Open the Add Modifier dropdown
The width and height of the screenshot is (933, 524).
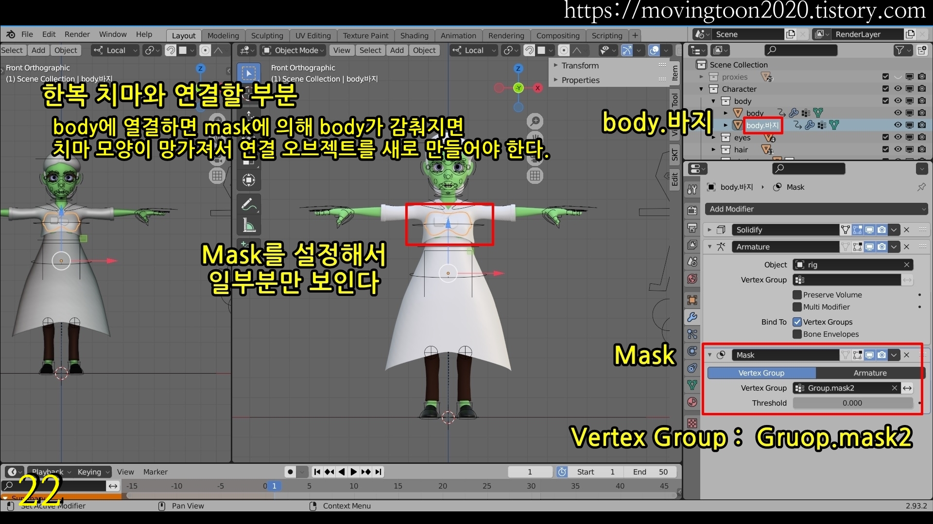pyautogui.click(x=816, y=209)
